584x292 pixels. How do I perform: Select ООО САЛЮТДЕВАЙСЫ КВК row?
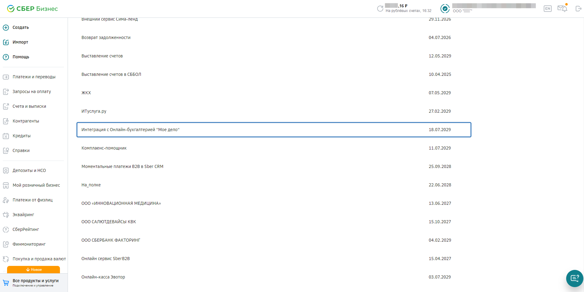pyautogui.click(x=274, y=222)
